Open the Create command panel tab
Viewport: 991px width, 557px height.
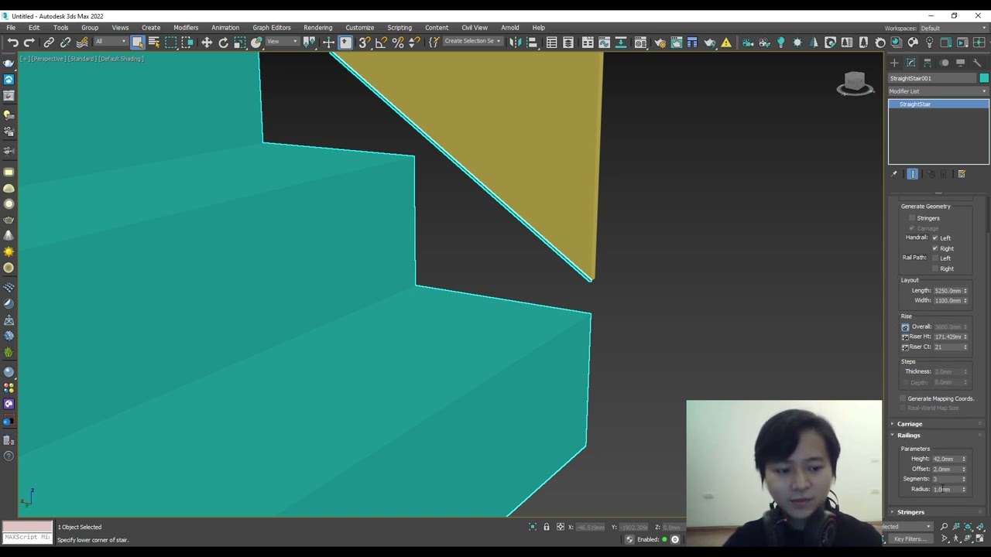coord(894,63)
